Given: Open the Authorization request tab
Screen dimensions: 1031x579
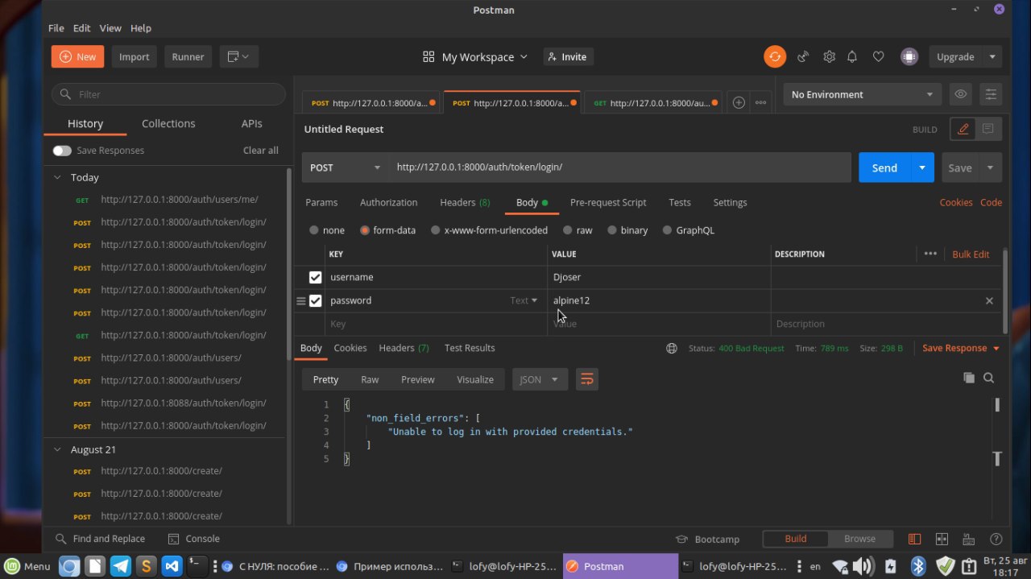Looking at the screenshot, I should point(388,202).
